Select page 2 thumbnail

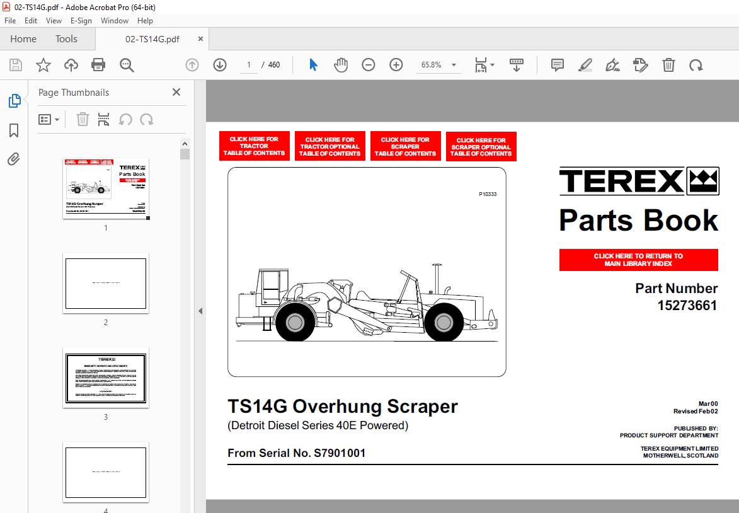106,284
